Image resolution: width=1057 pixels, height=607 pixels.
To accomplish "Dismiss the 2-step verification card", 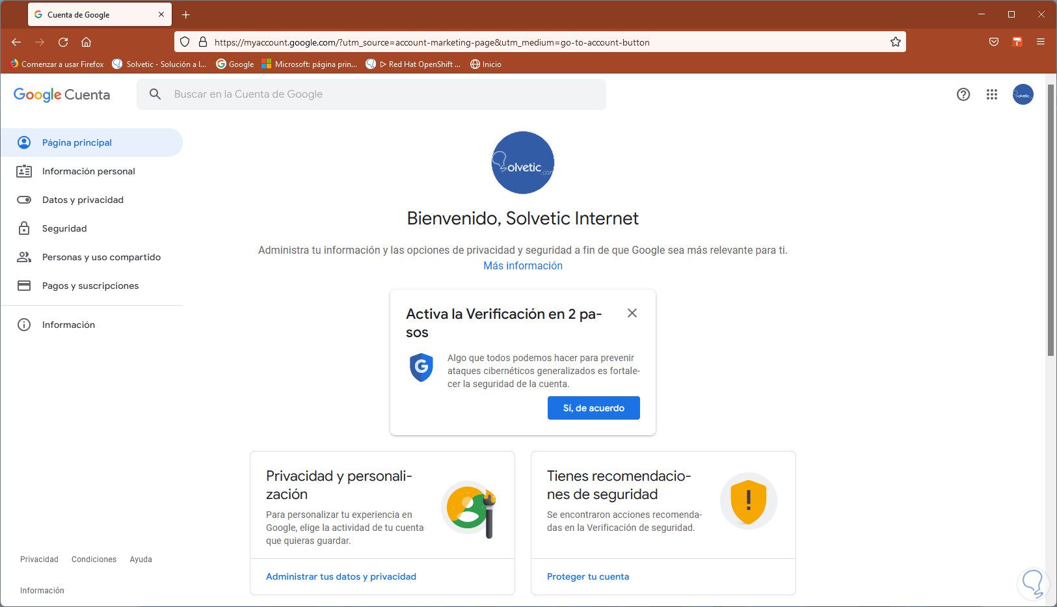I will pos(632,313).
